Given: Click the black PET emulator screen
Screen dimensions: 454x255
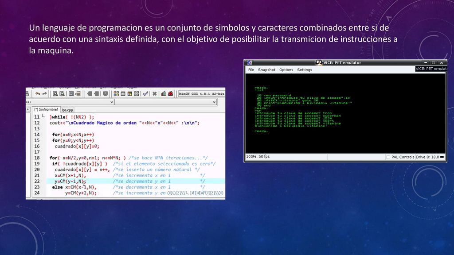Looking at the screenshot, I should [345, 113].
